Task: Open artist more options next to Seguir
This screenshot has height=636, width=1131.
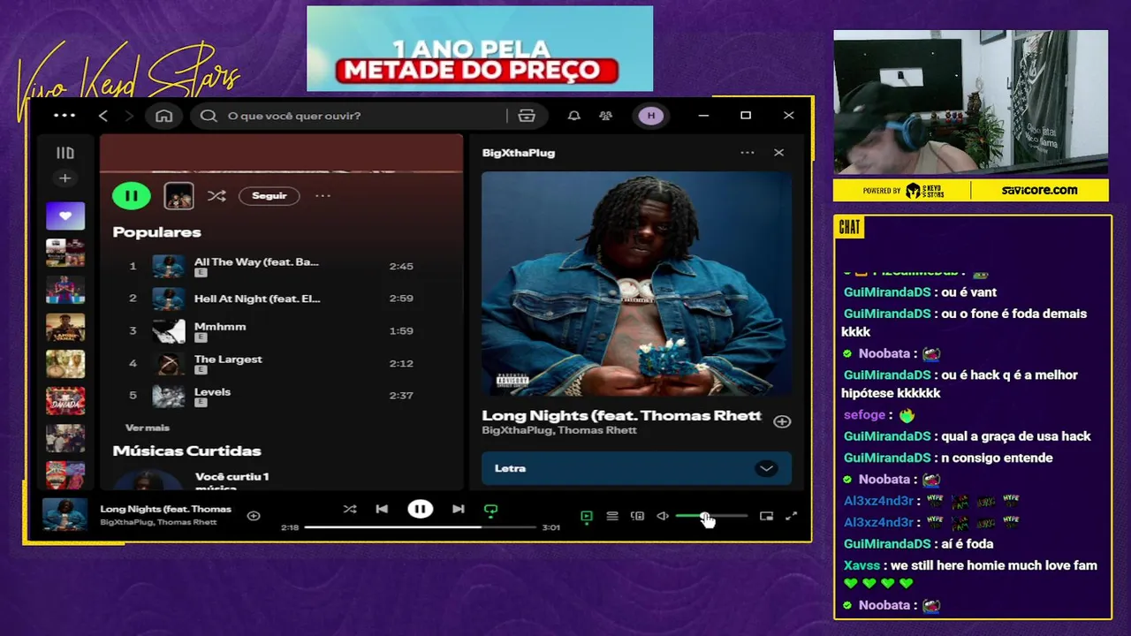Action: pos(323,196)
